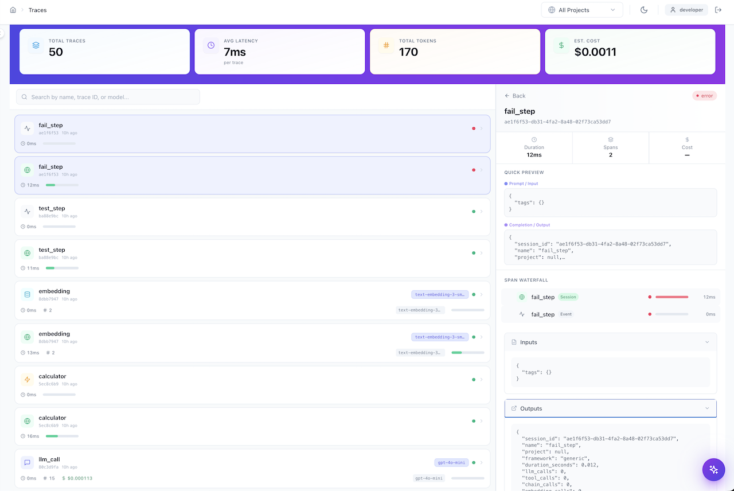Click the logout icon at top right
Image resolution: width=734 pixels, height=491 pixels.
tap(718, 10)
